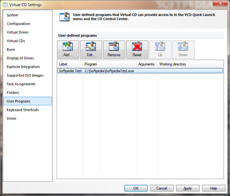Image resolution: width=230 pixels, height=196 pixels.
Task: Click the Arguments column header
Action: (x=147, y=64)
